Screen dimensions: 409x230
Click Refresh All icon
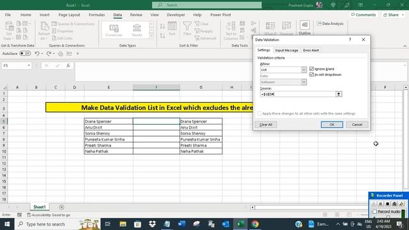44,31
